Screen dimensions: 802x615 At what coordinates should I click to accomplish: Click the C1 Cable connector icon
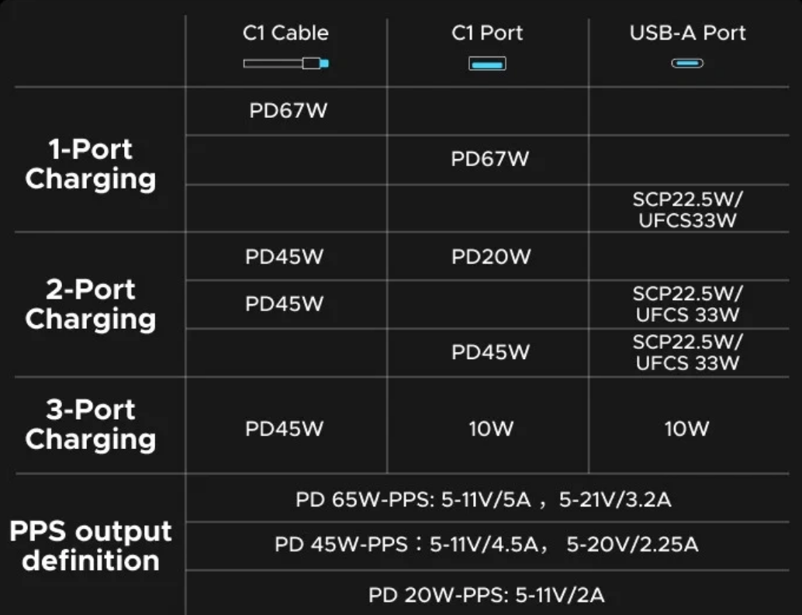click(286, 63)
